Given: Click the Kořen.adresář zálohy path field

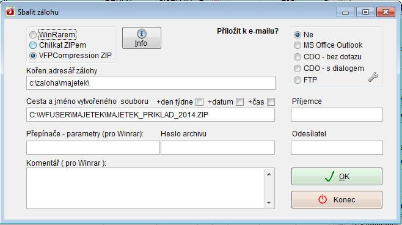Looking at the screenshot, I should coord(151,83).
